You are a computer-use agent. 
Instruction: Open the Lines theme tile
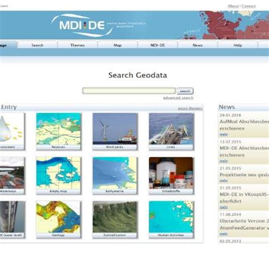[x=171, y=132]
